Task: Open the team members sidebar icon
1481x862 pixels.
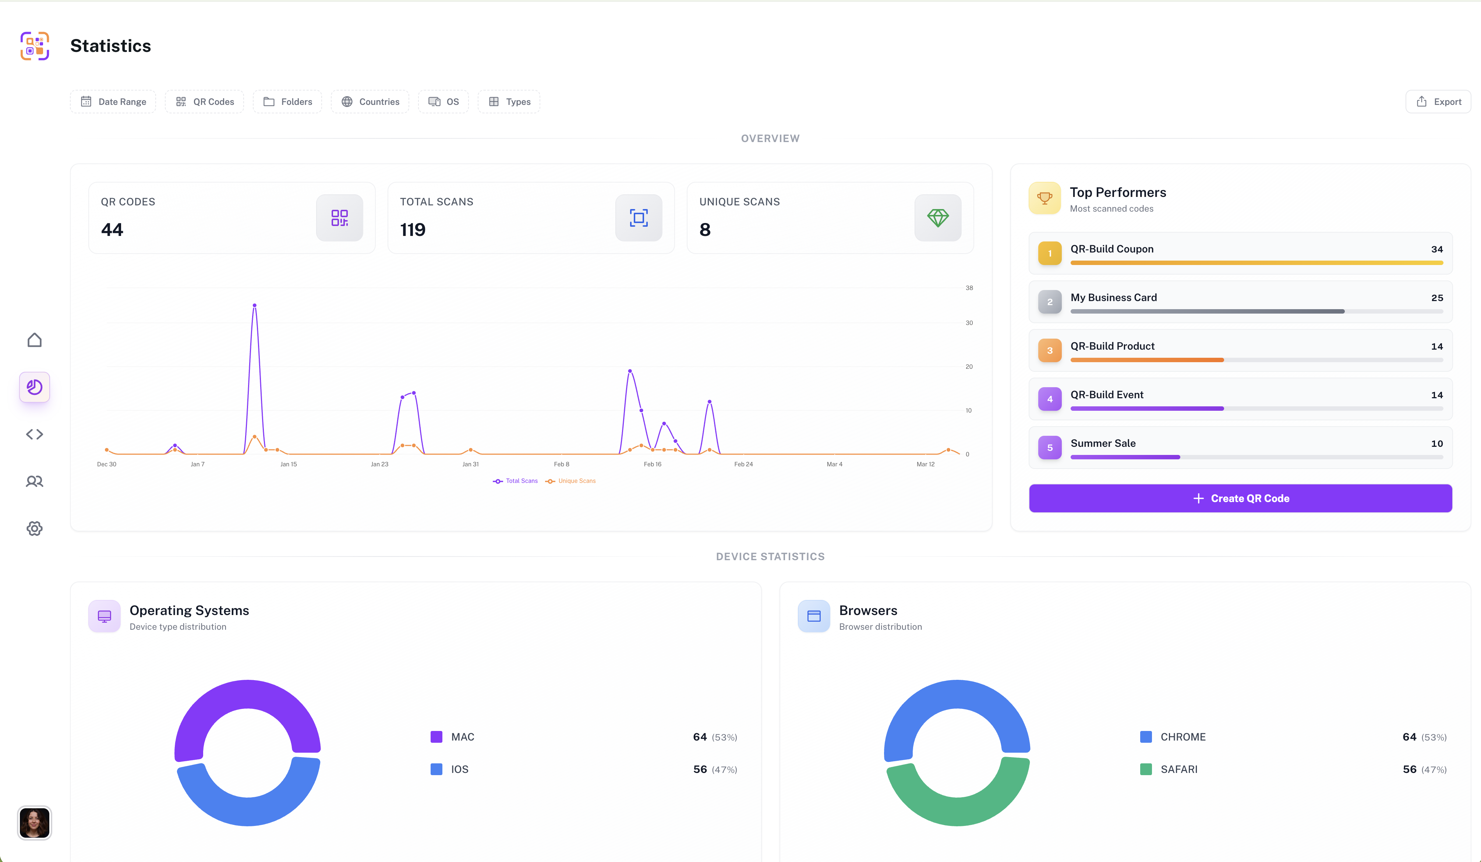Action: click(x=35, y=481)
